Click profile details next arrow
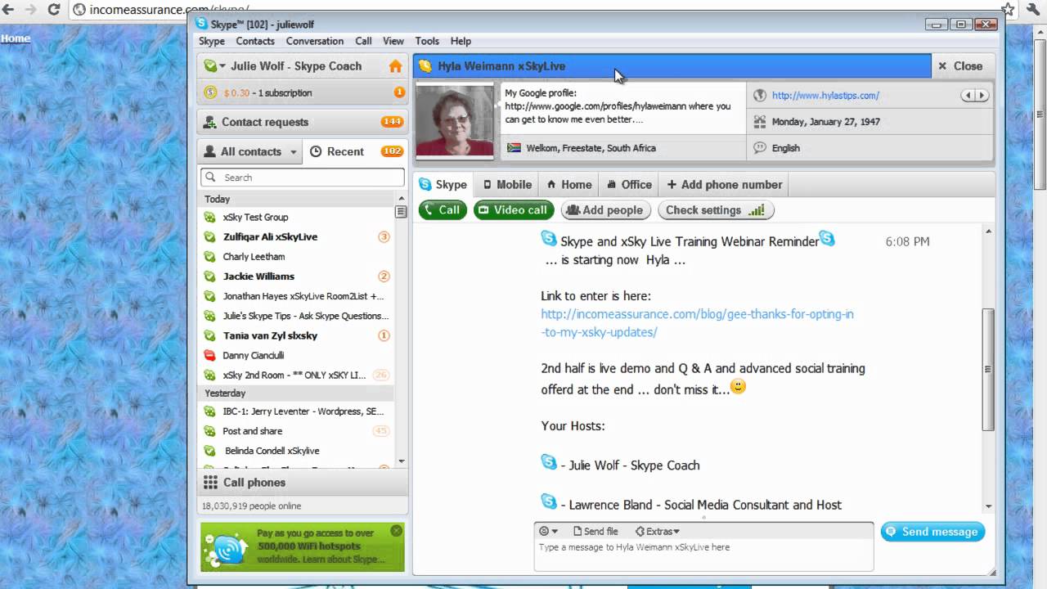This screenshot has width=1047, height=589. click(982, 96)
